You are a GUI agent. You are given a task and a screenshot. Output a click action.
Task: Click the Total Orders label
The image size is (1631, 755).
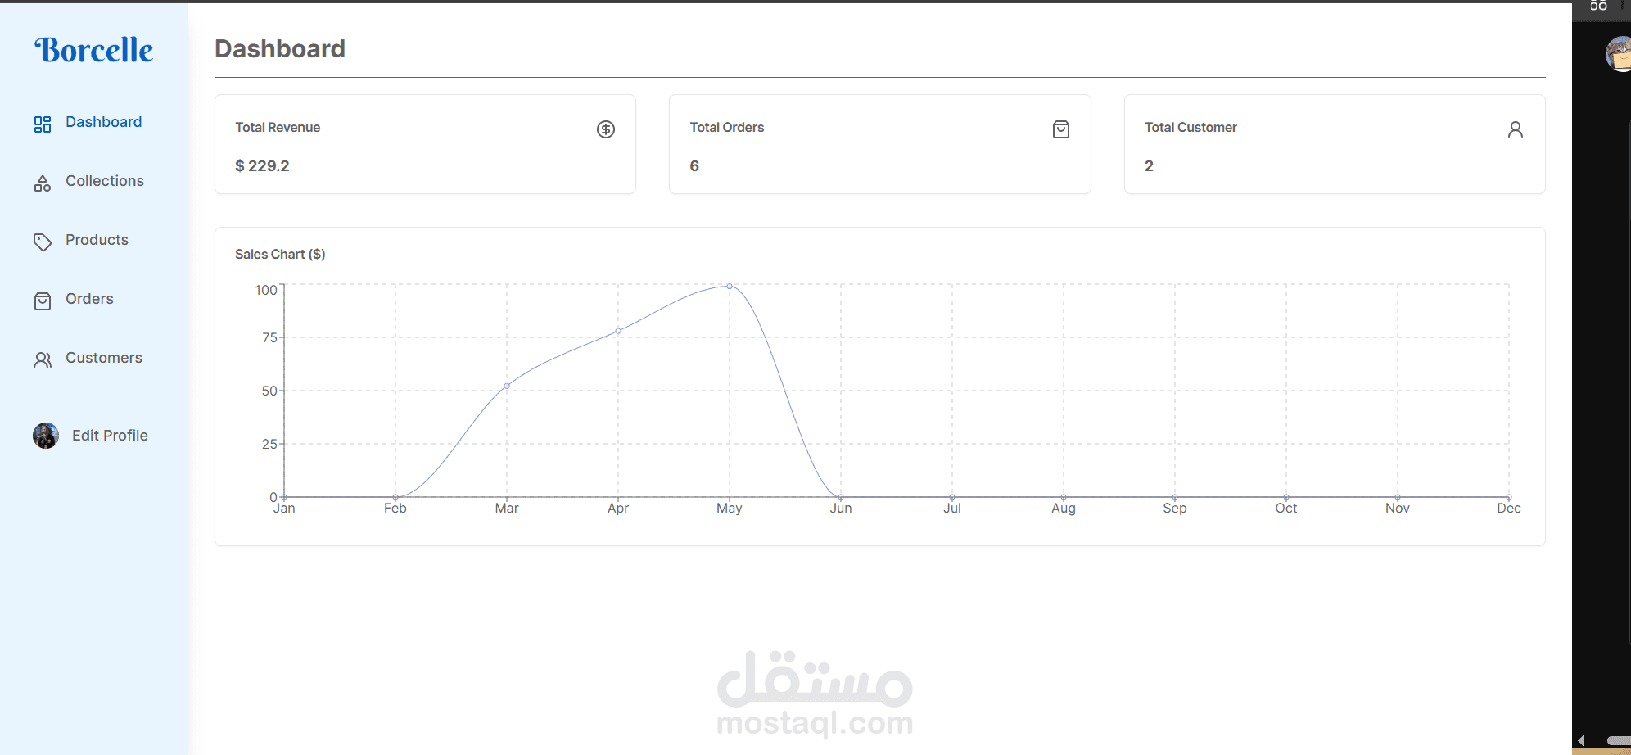[x=727, y=127]
